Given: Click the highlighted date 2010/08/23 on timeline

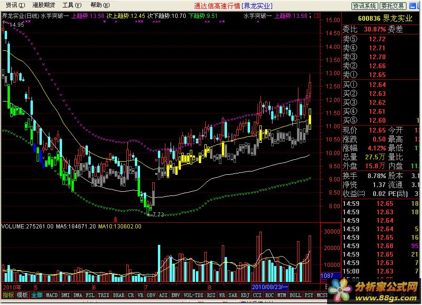Looking at the screenshot, I should (270, 287).
